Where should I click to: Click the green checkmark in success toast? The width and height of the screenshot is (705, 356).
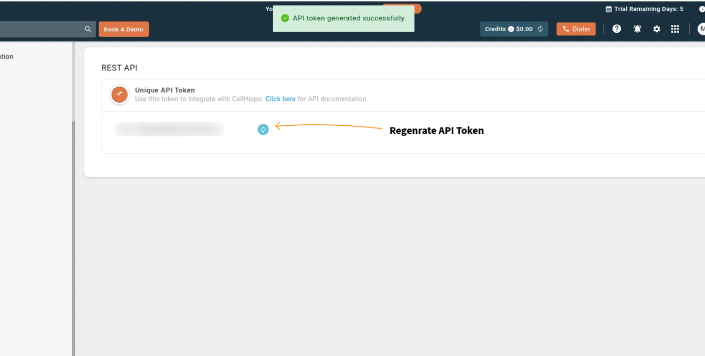[x=285, y=18]
